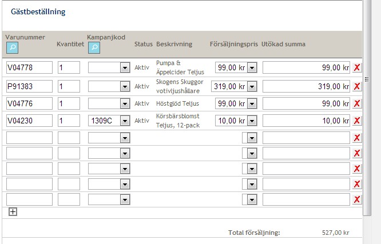Click the Körsbärsblomst Teljus, 12-pack description
The width and height of the screenshot is (381, 244).
(178, 121)
